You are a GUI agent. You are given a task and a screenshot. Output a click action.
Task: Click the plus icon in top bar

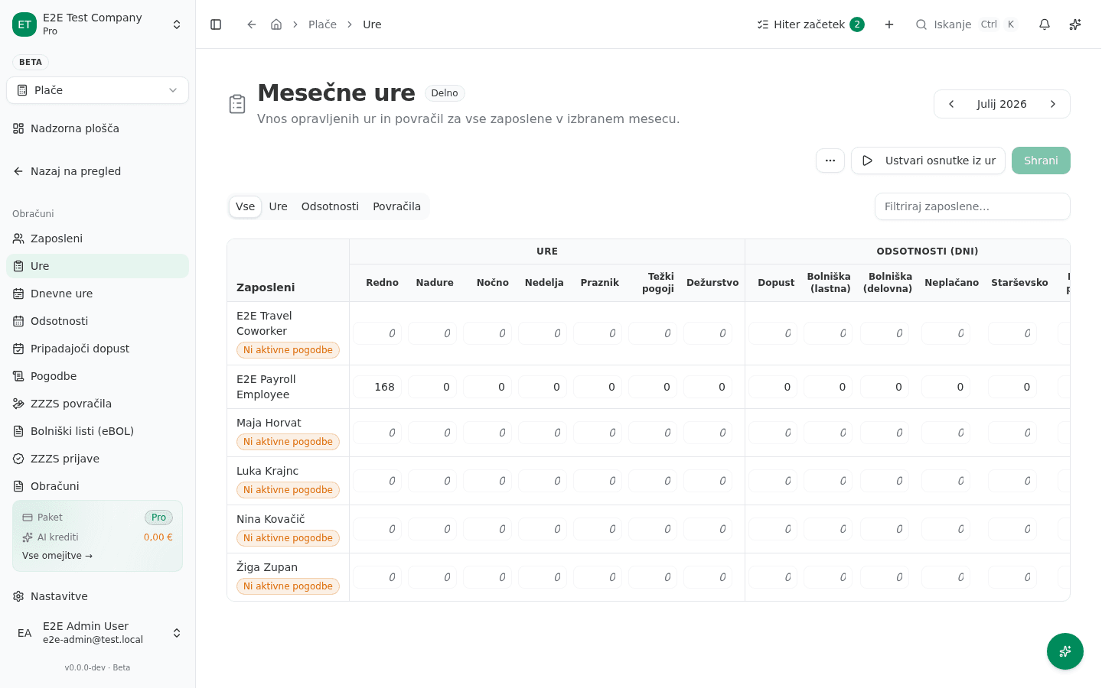pos(889,24)
